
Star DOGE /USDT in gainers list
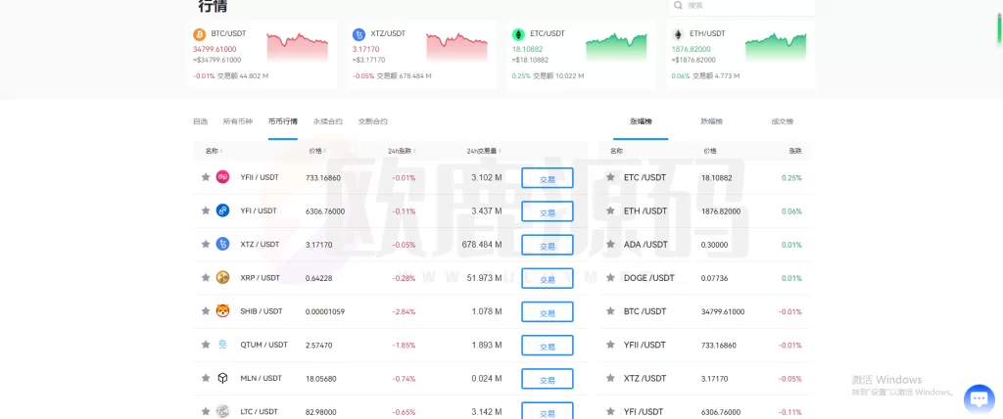coord(610,278)
